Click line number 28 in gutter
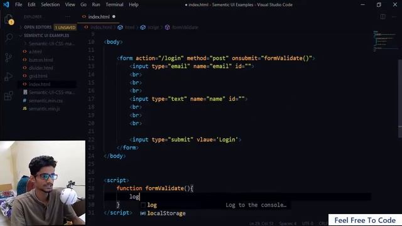 tap(91, 188)
